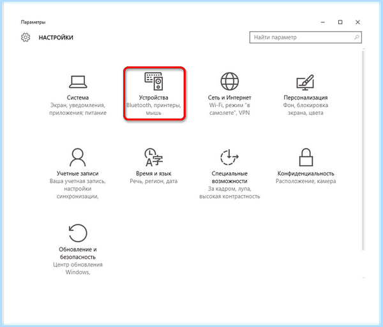This screenshot has width=383, height=327.
Task: Click the description Ваша учетная запись, настройки синхронизации
Action: [78, 189]
